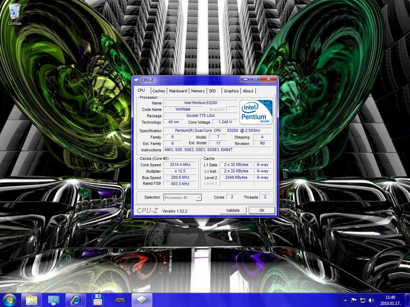Open the floppy disk taskbar icon
410x307 pixels.
(98, 300)
